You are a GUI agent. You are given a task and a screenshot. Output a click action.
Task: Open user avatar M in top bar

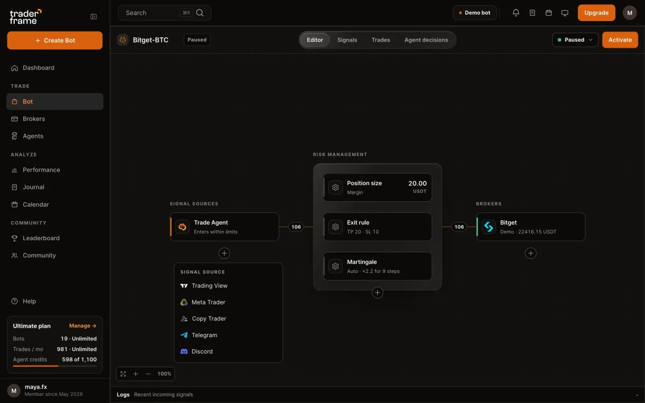[630, 13]
